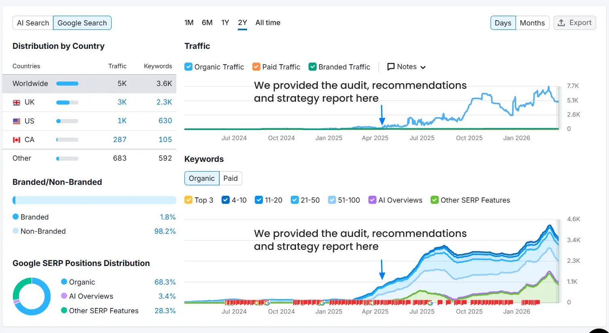Expand the Notes dropdown chevron
Screen dimensions: 609x333
423,67
